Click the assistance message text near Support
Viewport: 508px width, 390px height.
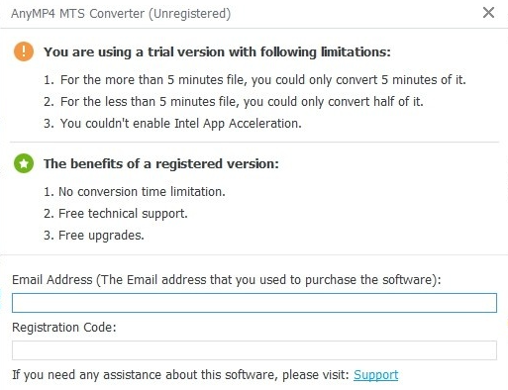[180, 375]
